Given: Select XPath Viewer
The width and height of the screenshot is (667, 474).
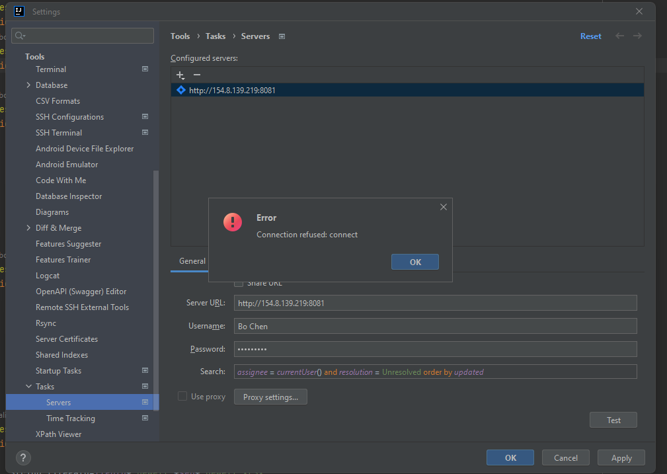Looking at the screenshot, I should click(58, 434).
